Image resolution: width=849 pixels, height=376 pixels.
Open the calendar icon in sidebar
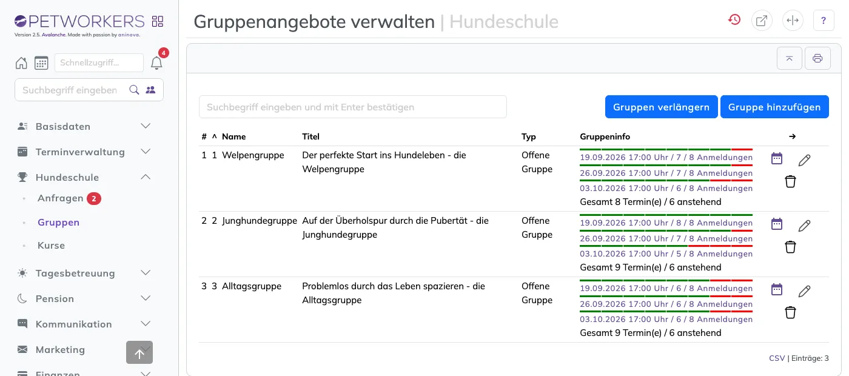pos(41,62)
